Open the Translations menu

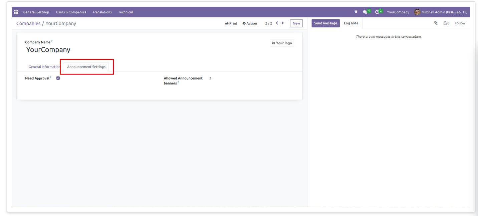pos(102,12)
